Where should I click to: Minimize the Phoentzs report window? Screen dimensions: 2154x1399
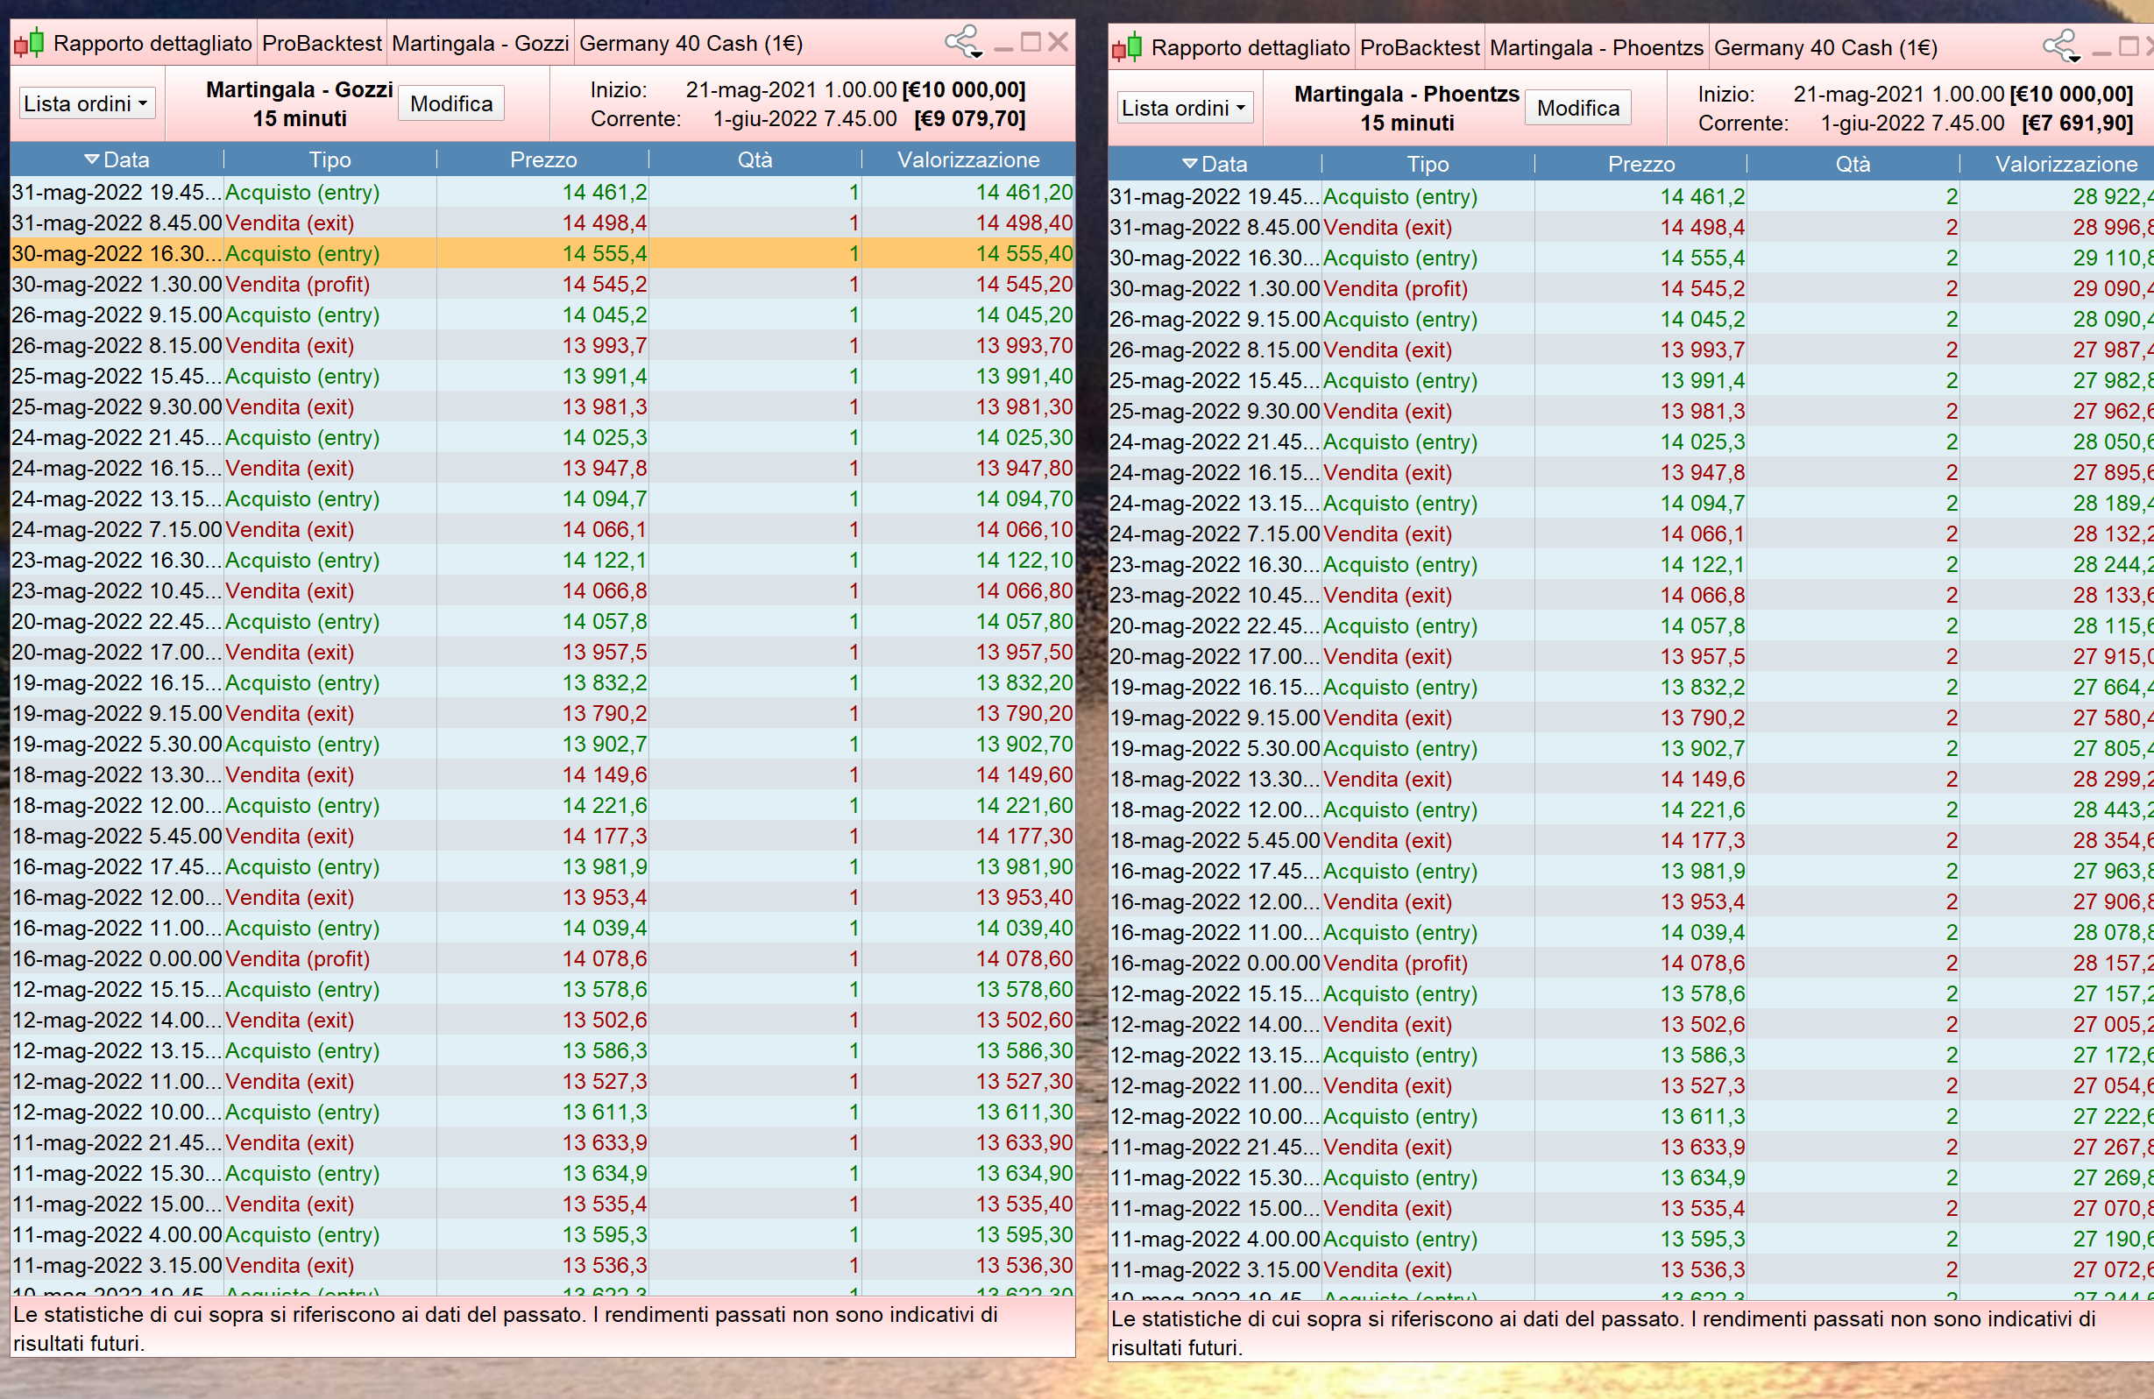click(x=2101, y=50)
